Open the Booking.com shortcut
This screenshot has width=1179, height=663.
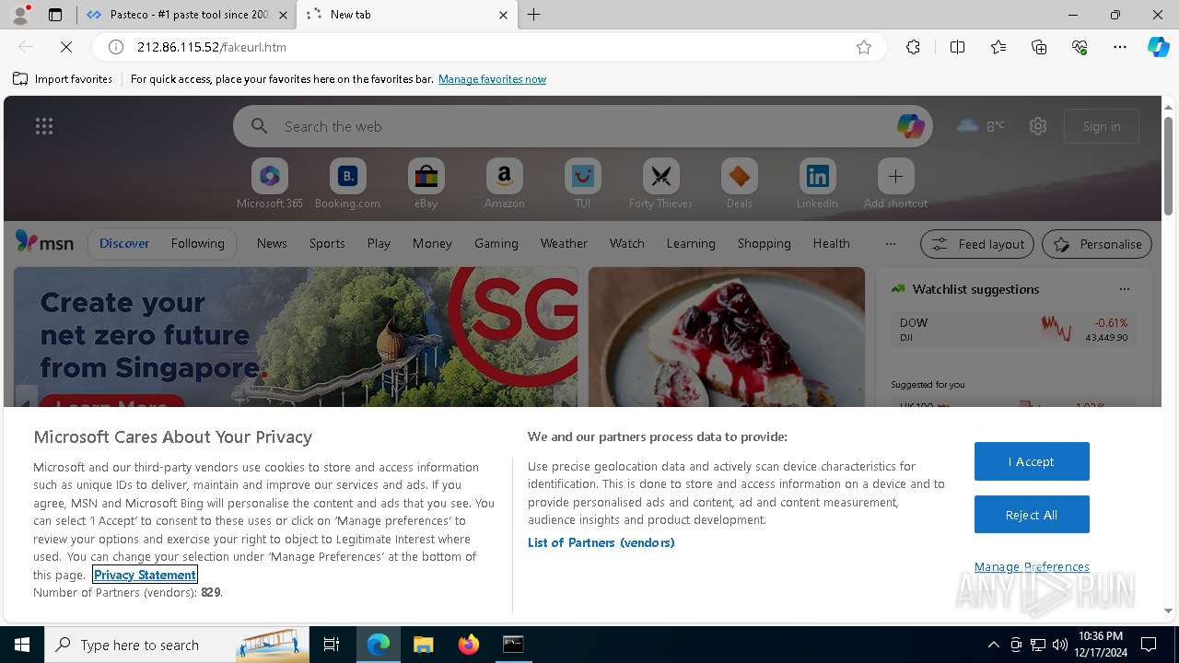(347, 183)
